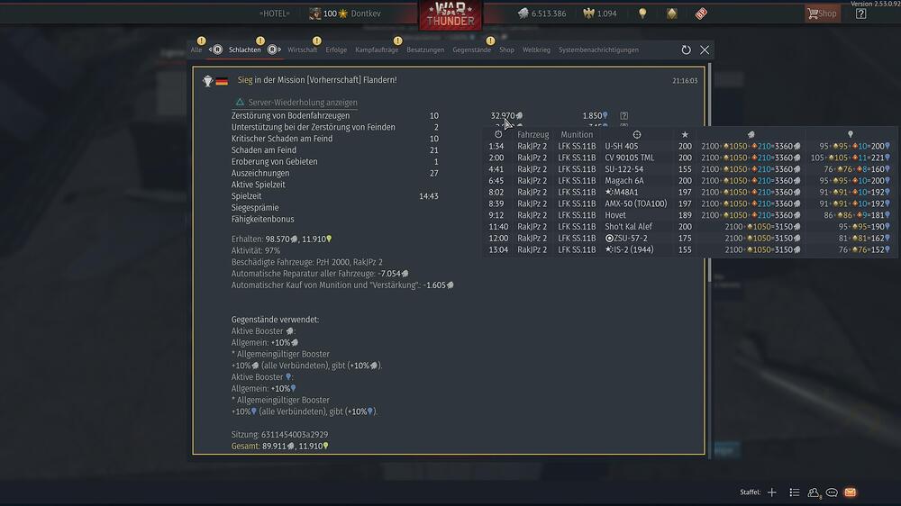Click the Eroberung von Gebieten row
The width and height of the screenshot is (901, 506).
pyautogui.click(x=335, y=161)
